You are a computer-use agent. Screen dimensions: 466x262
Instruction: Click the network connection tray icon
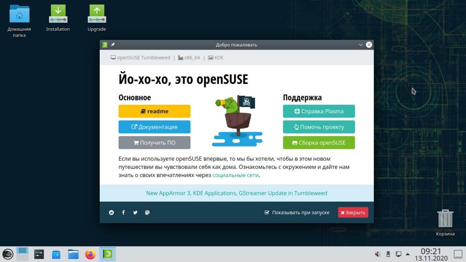(x=399, y=254)
